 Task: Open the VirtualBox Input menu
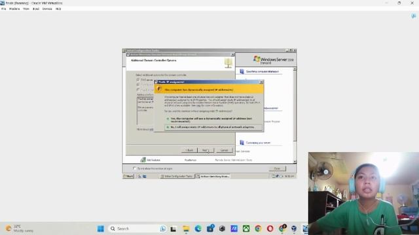point(36,8)
